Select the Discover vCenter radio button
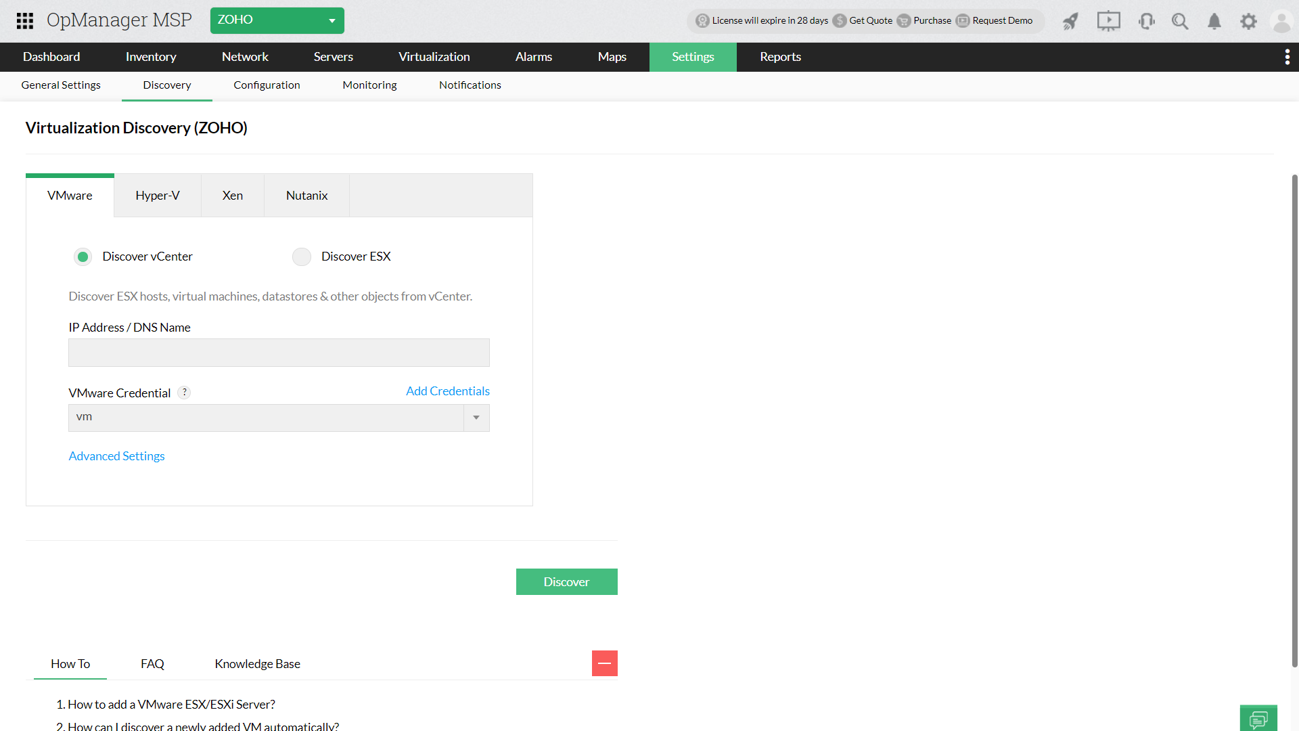 pyautogui.click(x=83, y=257)
